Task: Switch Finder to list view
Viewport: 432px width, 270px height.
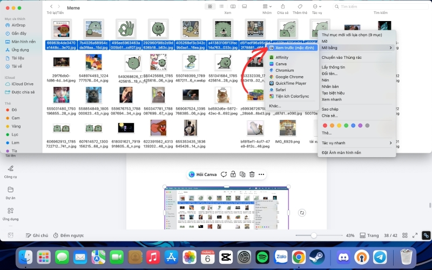Action: click(x=221, y=6)
